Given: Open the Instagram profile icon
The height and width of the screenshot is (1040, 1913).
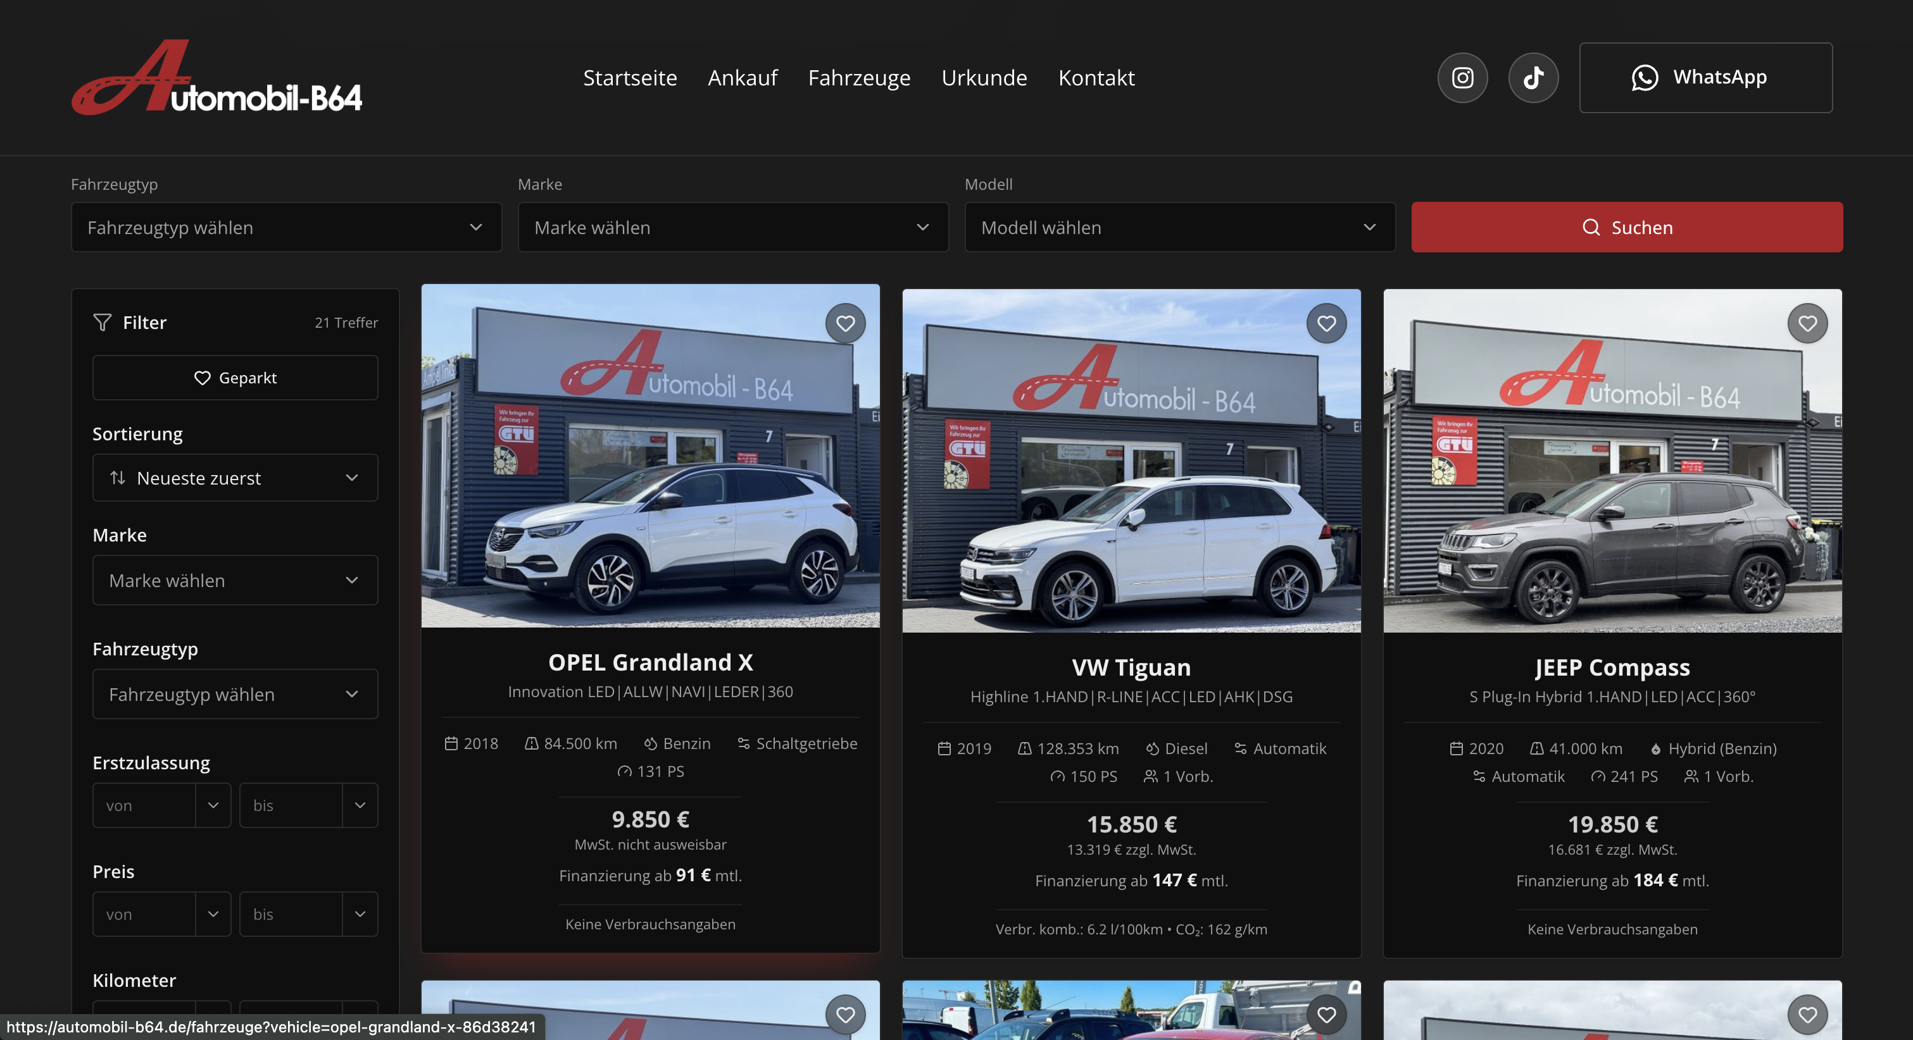Looking at the screenshot, I should pos(1462,77).
